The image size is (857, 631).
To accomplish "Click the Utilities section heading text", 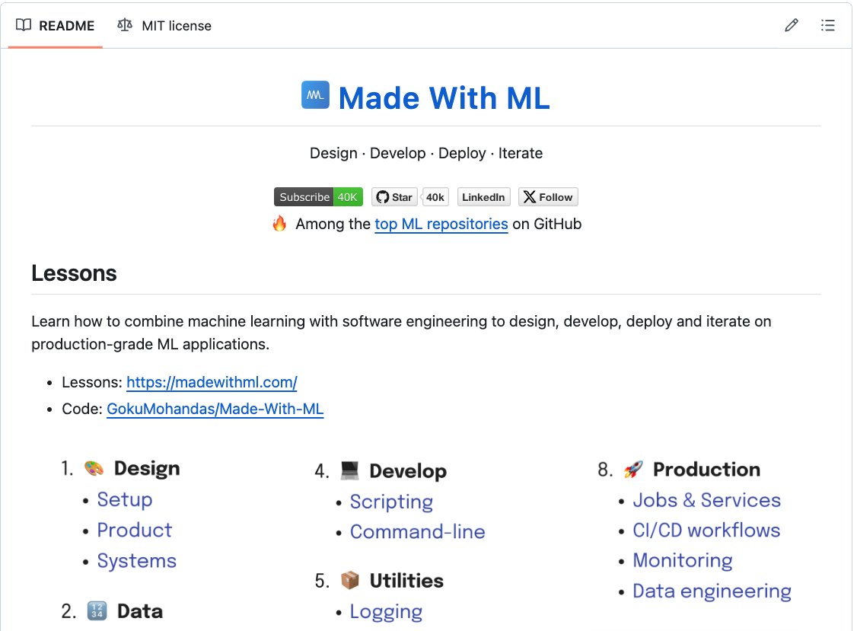I will tap(406, 581).
